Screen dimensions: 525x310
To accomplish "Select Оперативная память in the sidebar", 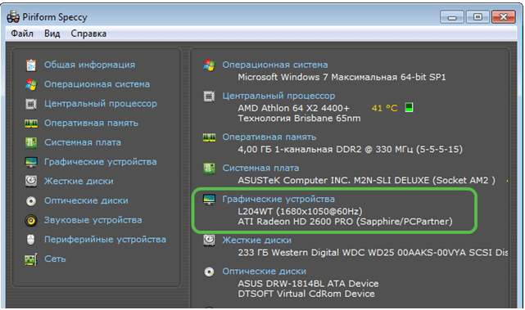I will pyautogui.click(x=91, y=123).
